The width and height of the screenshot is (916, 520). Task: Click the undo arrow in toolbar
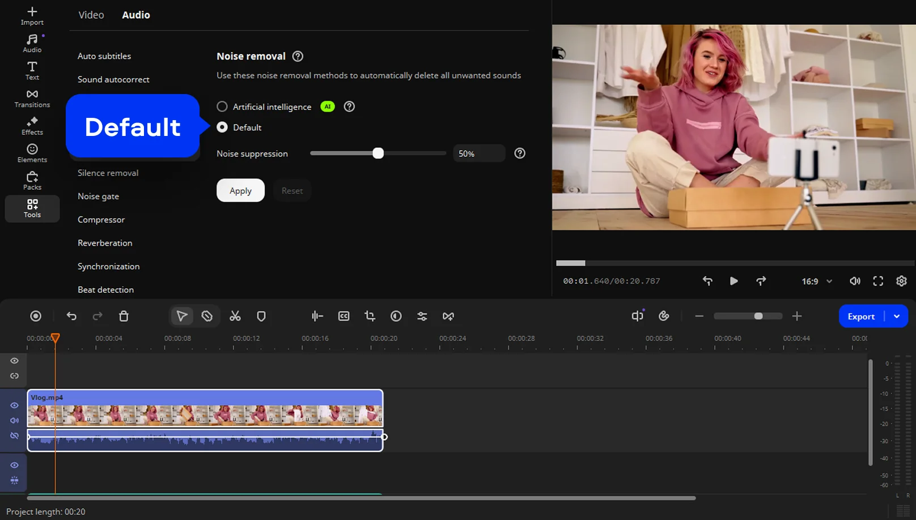coord(71,316)
